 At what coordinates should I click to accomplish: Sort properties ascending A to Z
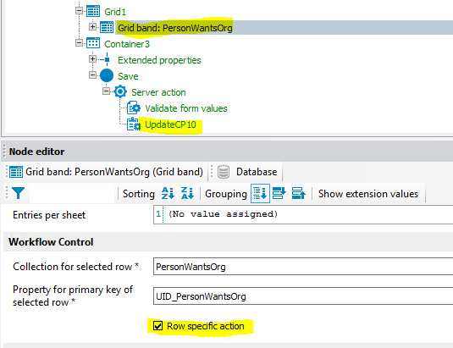[x=168, y=193]
